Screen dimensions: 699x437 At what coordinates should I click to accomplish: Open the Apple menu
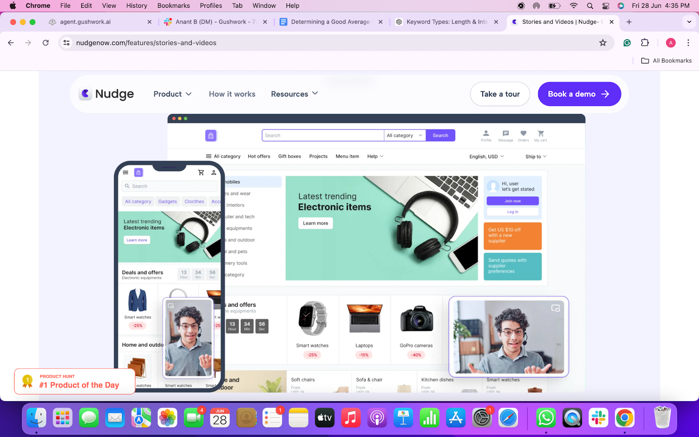click(13, 6)
